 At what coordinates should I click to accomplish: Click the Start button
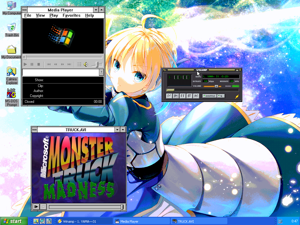[14, 221]
